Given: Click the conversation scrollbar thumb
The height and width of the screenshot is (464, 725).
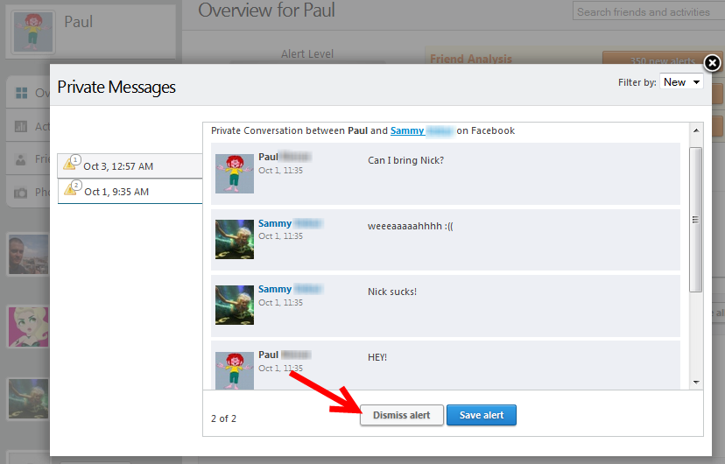Looking at the screenshot, I should 696,219.
